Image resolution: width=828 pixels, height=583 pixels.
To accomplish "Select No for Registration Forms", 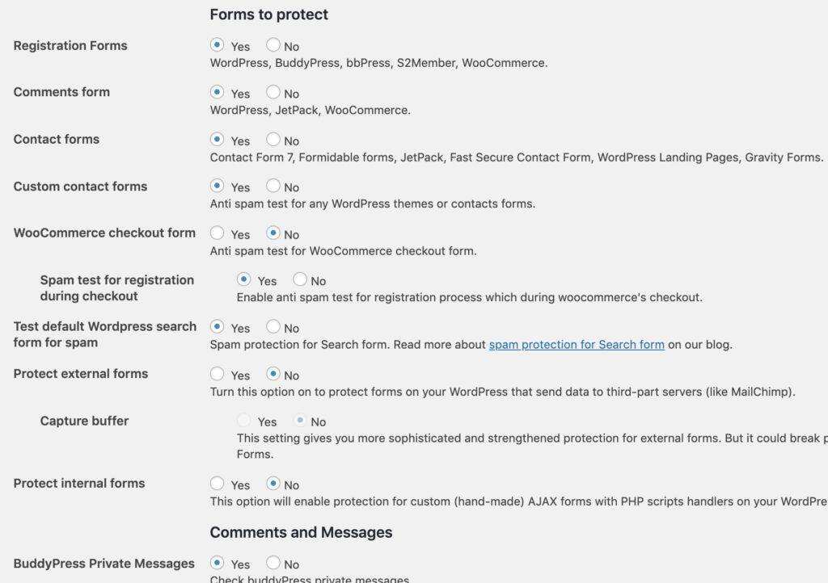I will coord(273,46).
